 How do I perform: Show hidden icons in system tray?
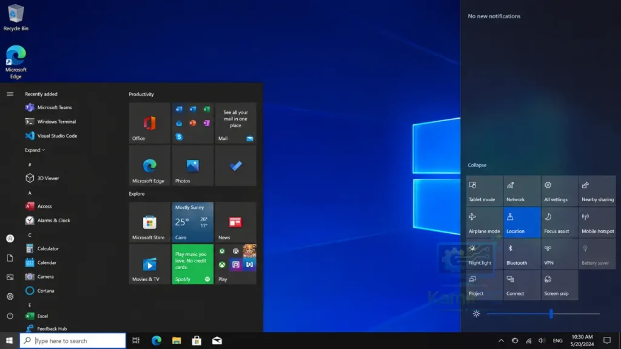501,341
